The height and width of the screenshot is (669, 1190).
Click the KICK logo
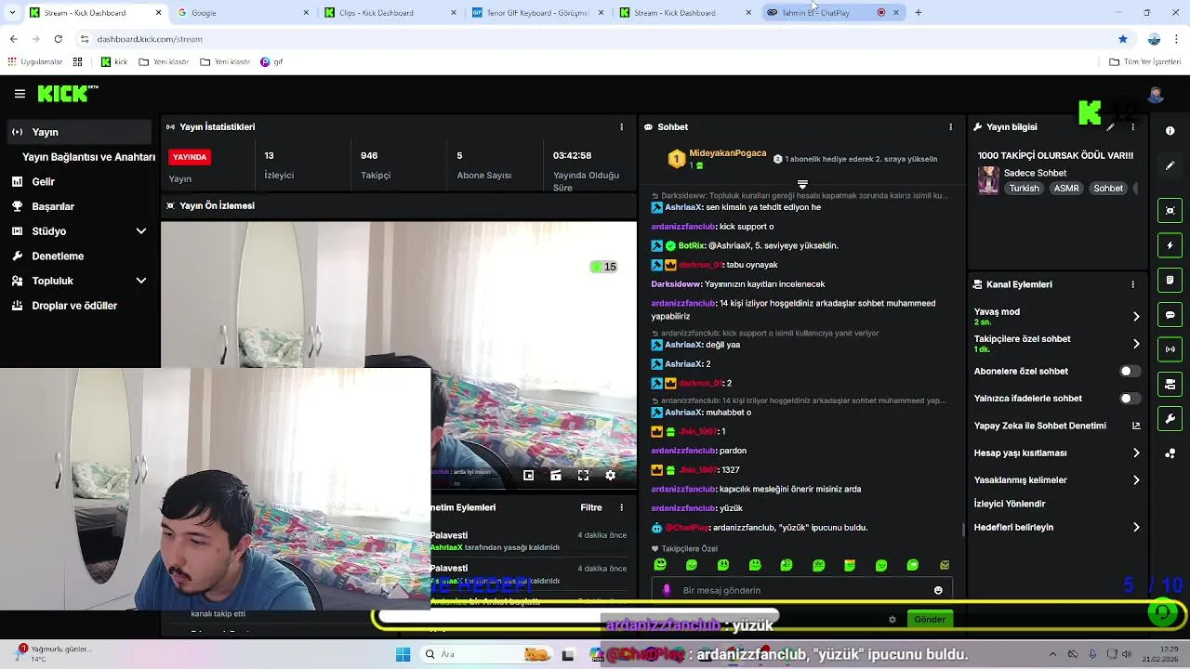pos(67,94)
